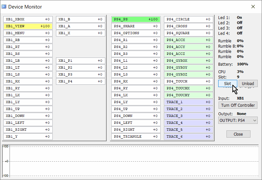Image resolution: width=262 pixels, height=180 pixels.
Task: Select the PS4_R1 entry
Action: tap(136, 40)
